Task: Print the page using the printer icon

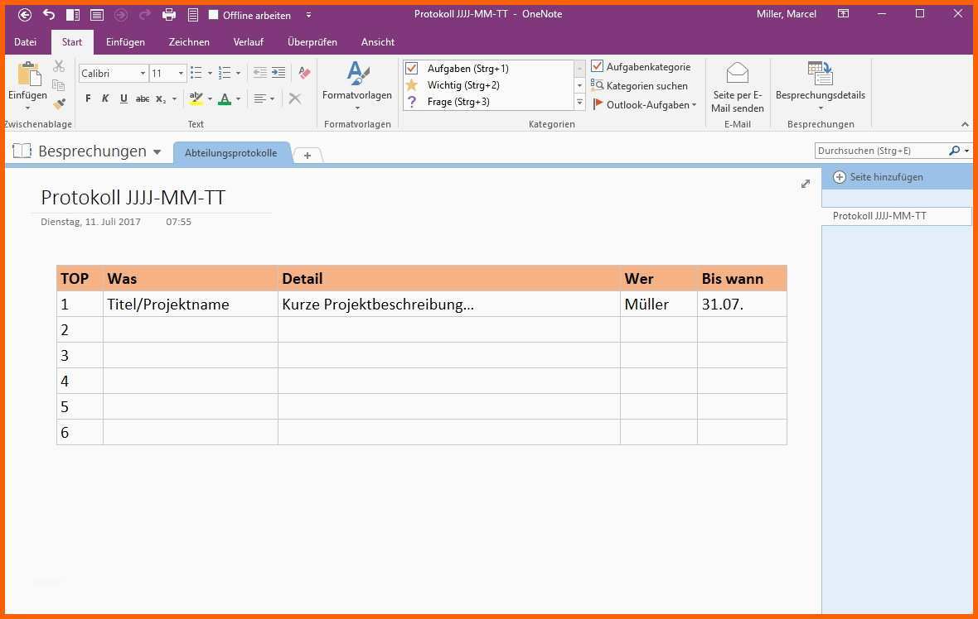Action: point(169,15)
